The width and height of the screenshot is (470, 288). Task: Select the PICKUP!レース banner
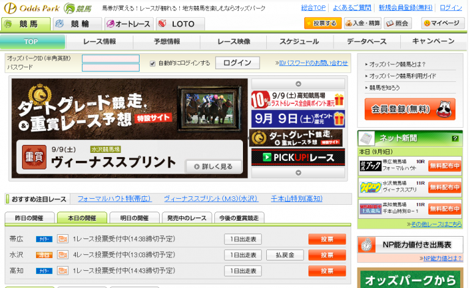tap(298, 157)
